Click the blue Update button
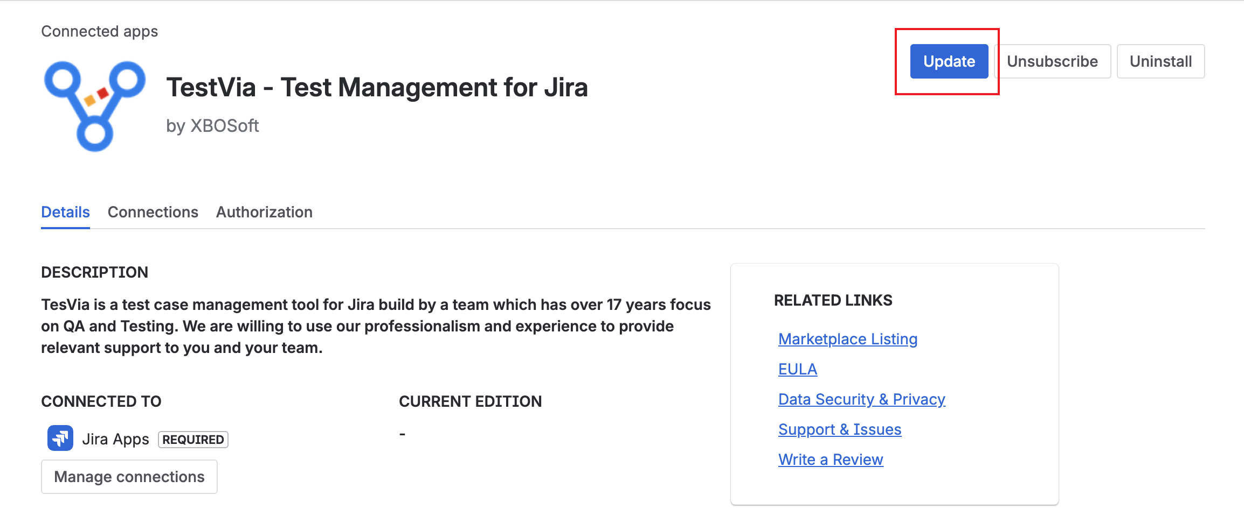 (949, 61)
